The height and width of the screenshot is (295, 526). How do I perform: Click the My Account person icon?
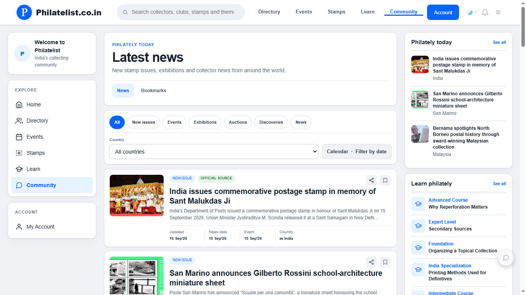pos(19,227)
